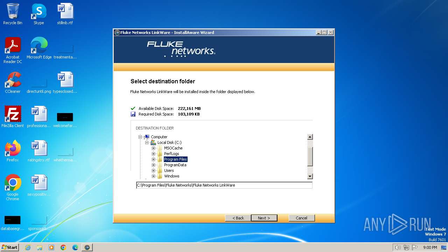Open the stillmb.rtf document icon

(x=65, y=14)
